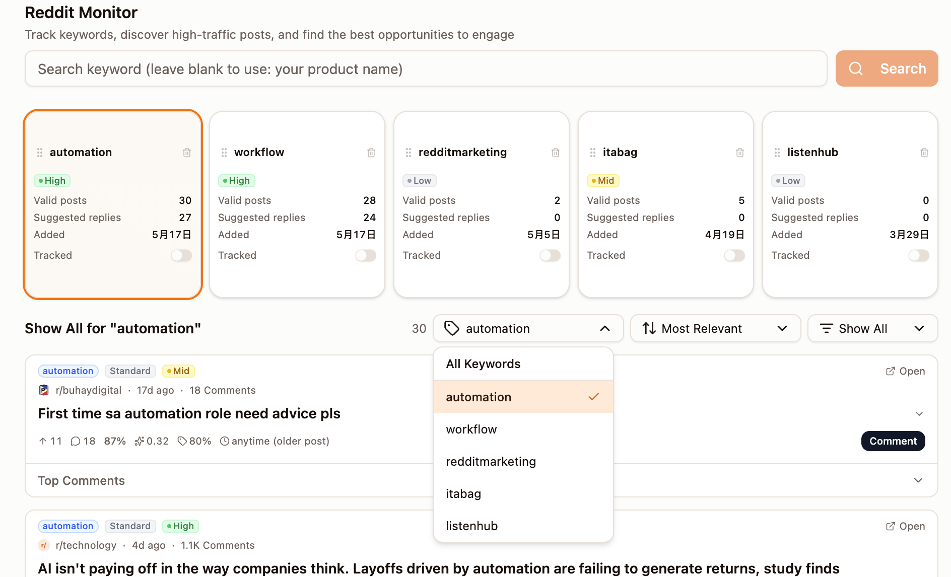Grab the redditmarketing card drag handle
This screenshot has width=951, height=577.
coord(409,153)
